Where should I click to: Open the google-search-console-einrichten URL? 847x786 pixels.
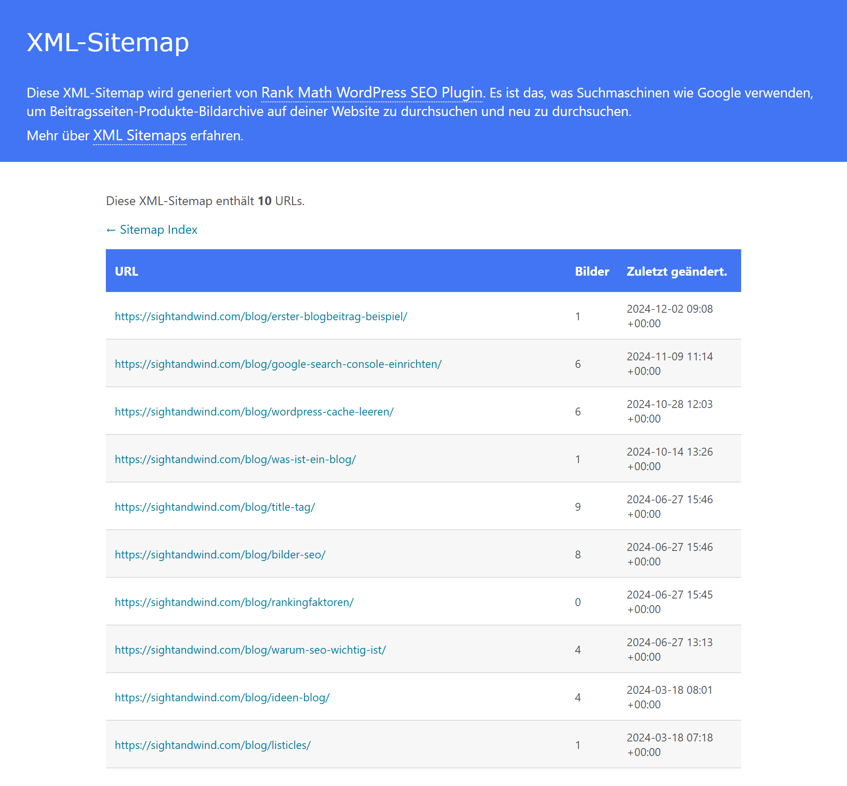[278, 364]
